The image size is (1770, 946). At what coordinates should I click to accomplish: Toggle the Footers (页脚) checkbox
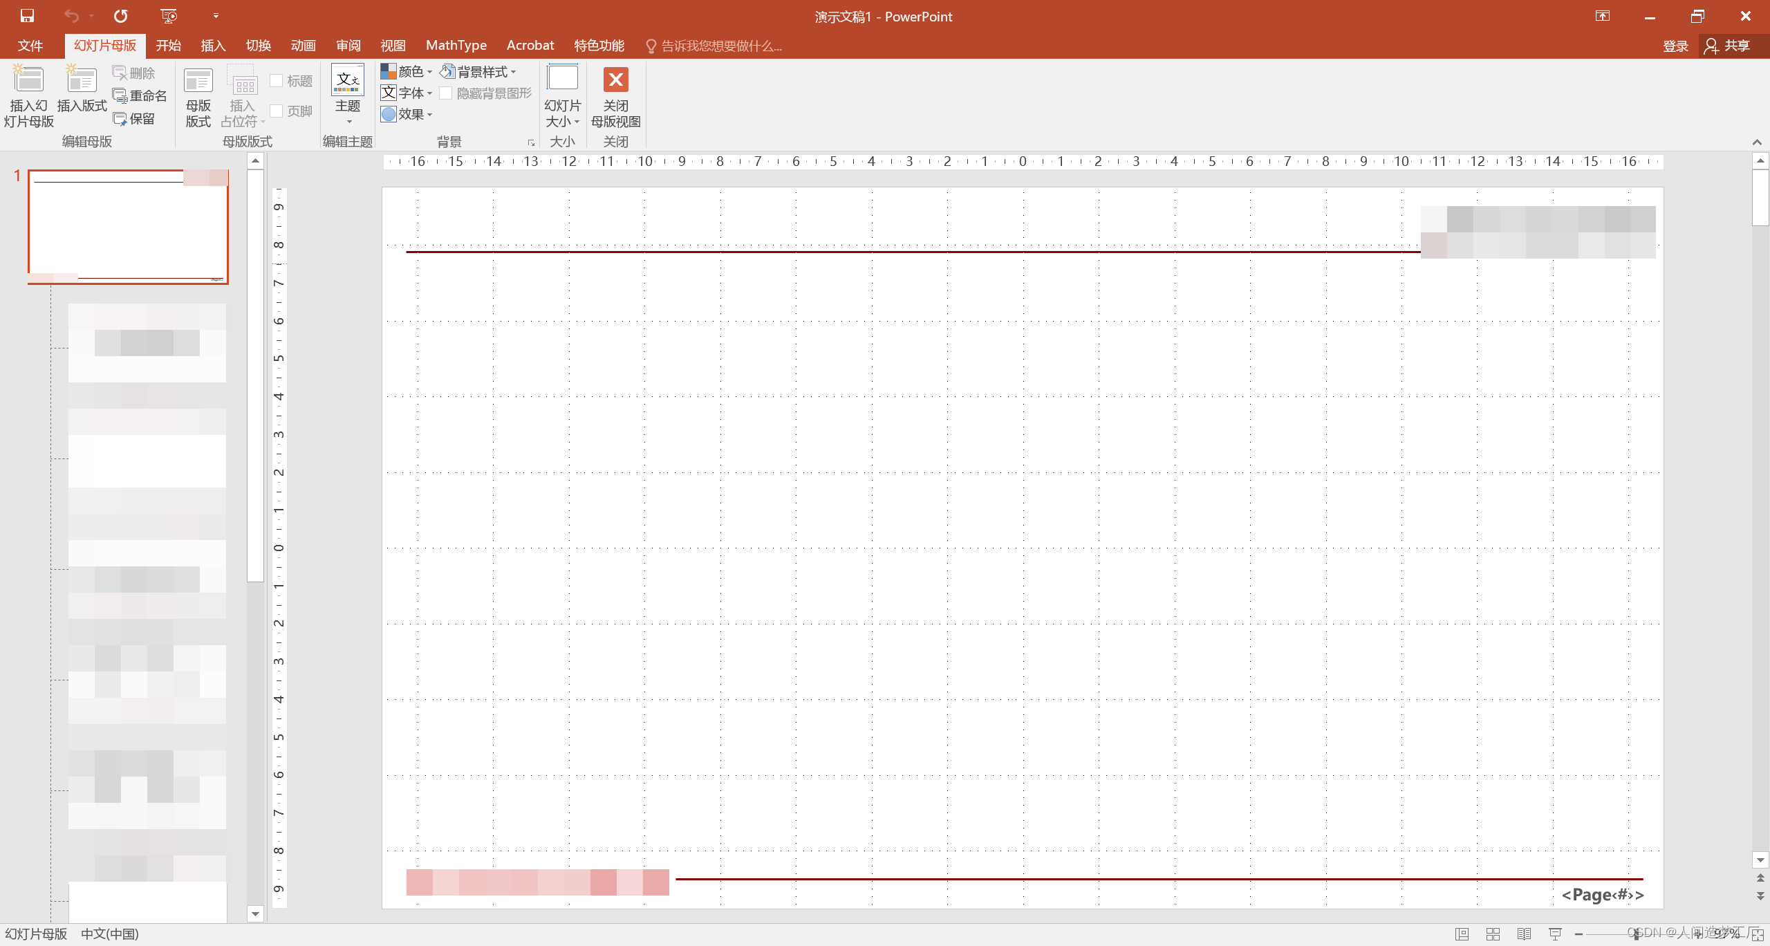tap(277, 111)
